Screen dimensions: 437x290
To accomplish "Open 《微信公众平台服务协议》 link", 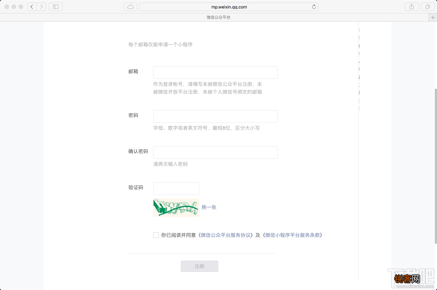I will (225, 235).
